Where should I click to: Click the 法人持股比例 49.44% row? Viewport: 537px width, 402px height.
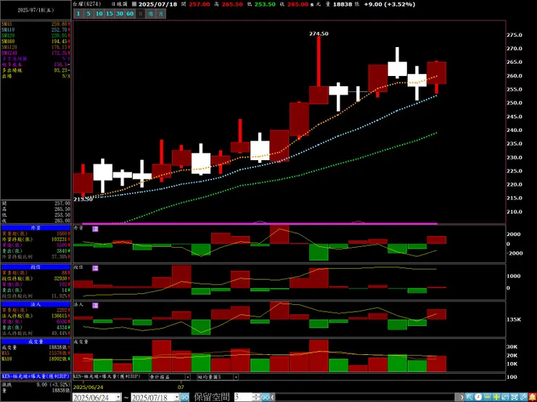(x=36, y=333)
